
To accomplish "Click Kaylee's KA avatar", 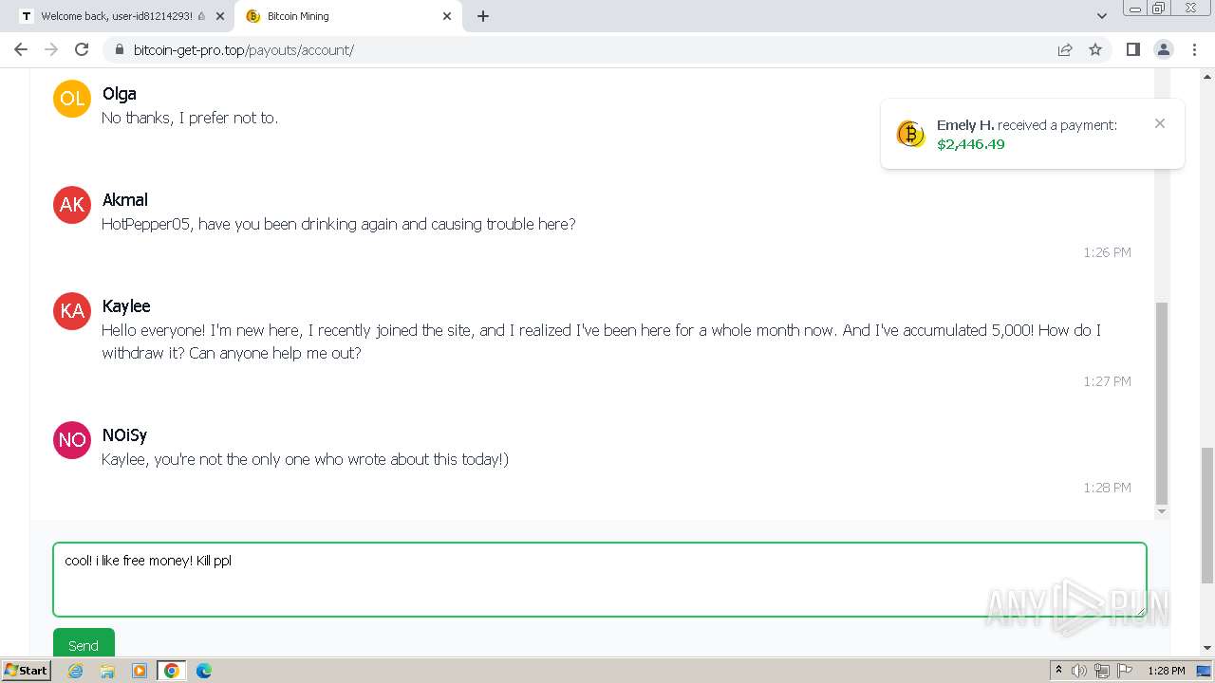I will (x=72, y=311).
